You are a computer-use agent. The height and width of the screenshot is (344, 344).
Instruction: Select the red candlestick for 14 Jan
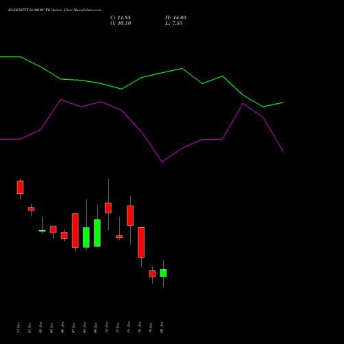130,215
